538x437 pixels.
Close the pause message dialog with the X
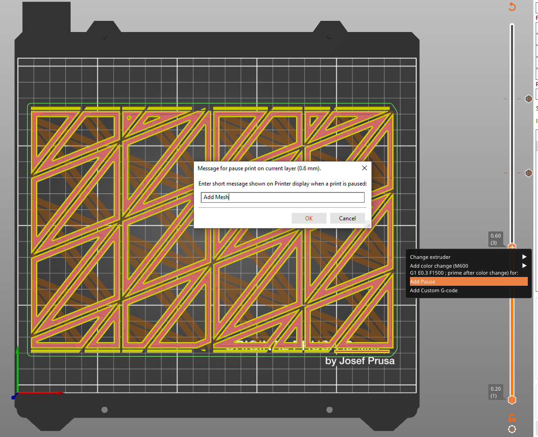[x=364, y=168]
